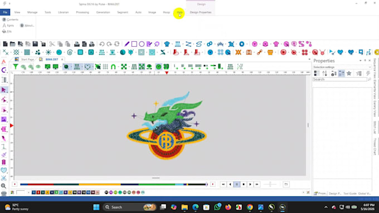Click the play backward button
The image size is (379, 213).
click(x=230, y=184)
